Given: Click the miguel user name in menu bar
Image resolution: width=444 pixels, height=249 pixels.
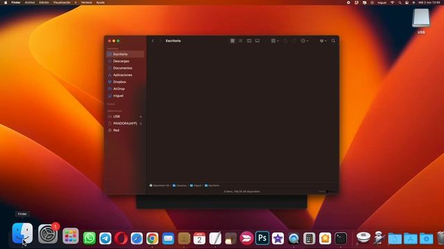Looking at the screenshot, I should [x=382, y=3].
